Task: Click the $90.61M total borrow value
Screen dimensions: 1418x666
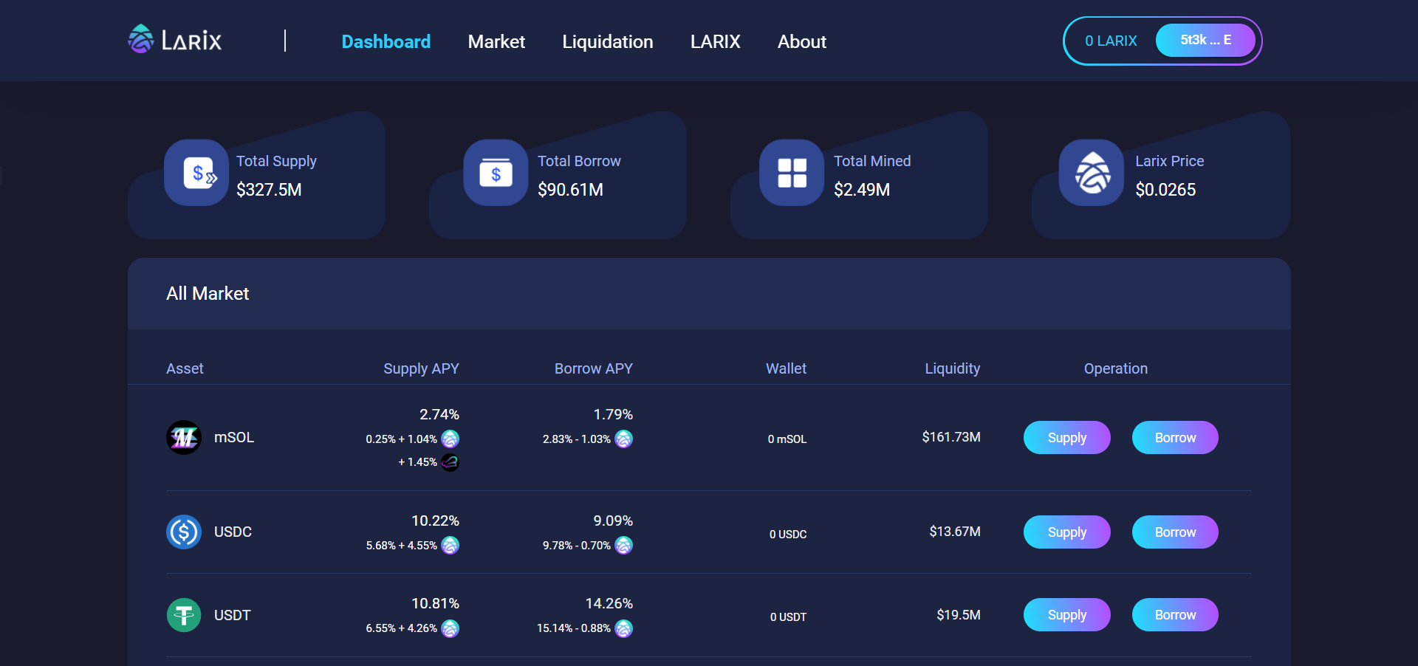Action: [570, 190]
